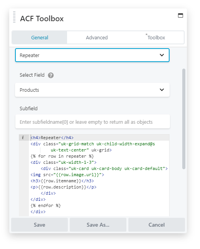This screenshot has height=249, width=200.
Task: Click the Subfield name input
Action: pyautogui.click(x=92, y=122)
